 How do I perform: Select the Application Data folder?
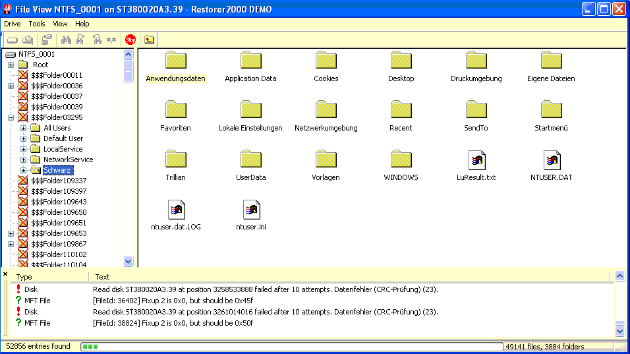250,67
